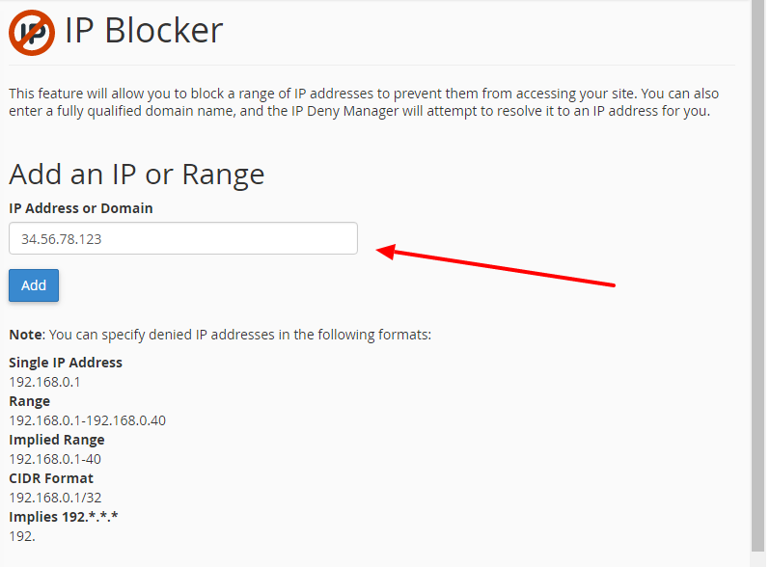Click the feature description paragraph
The width and height of the screenshot is (770, 567).
(x=364, y=102)
